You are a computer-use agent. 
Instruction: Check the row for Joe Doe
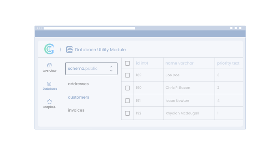click(127, 75)
